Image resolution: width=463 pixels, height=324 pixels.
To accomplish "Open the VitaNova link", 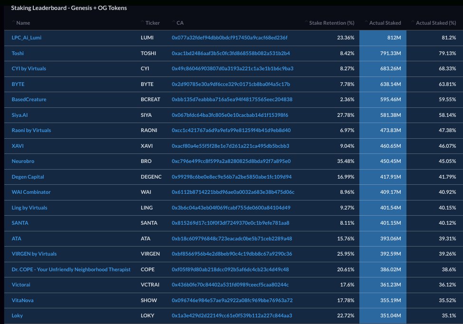I will click(22, 300).
